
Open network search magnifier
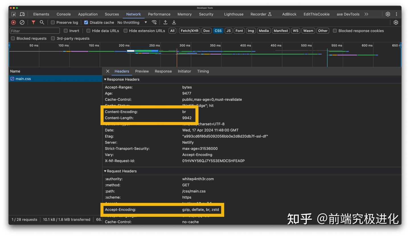[x=42, y=22]
